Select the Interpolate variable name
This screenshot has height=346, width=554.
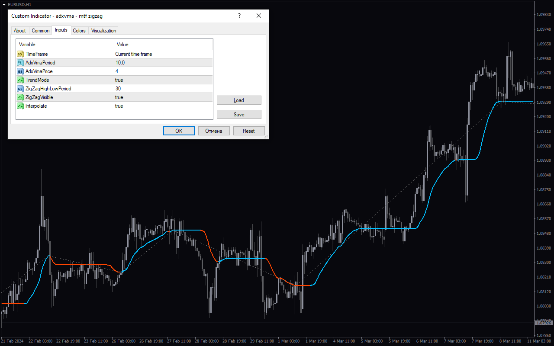(x=36, y=106)
